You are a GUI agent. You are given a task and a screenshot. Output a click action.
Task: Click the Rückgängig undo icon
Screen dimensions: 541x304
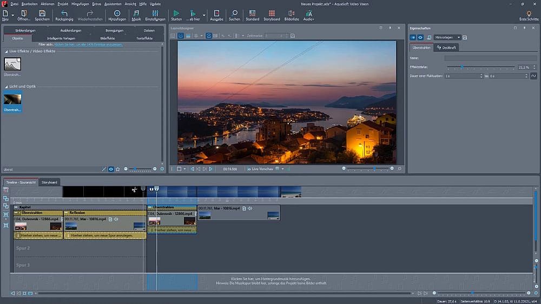pyautogui.click(x=64, y=13)
